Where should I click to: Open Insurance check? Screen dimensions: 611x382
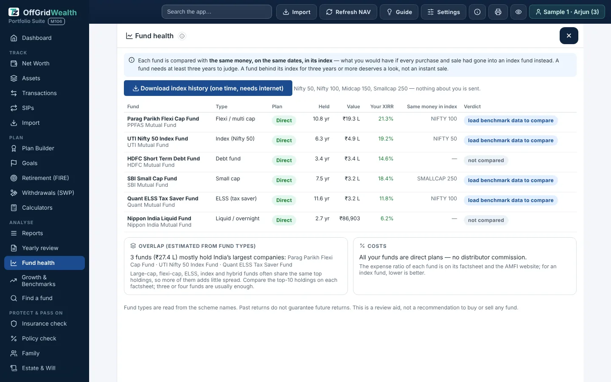coord(45,323)
